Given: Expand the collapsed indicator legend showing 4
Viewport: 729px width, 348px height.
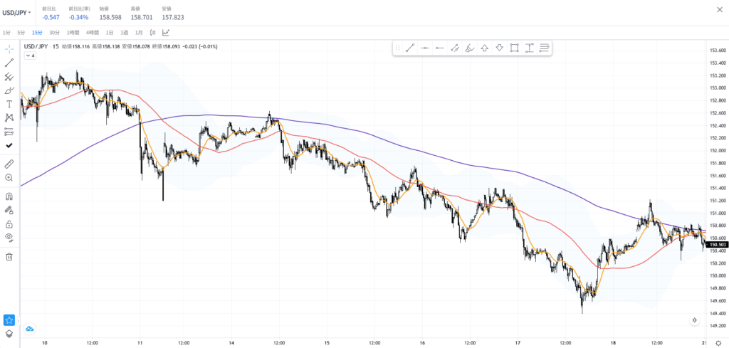Looking at the screenshot, I should click(x=30, y=56).
